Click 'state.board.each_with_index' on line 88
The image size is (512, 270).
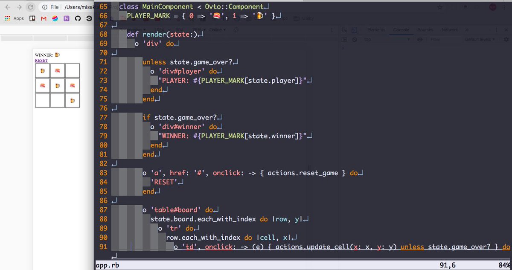pos(203,219)
